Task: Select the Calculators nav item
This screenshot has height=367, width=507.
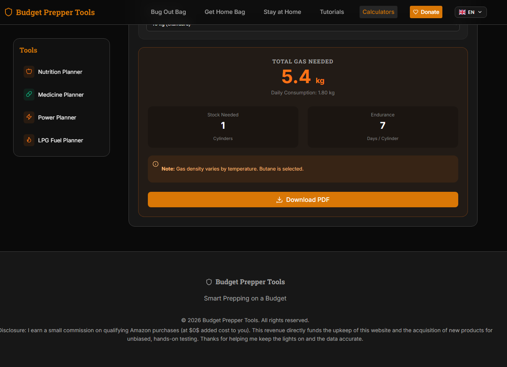Action: (x=379, y=12)
